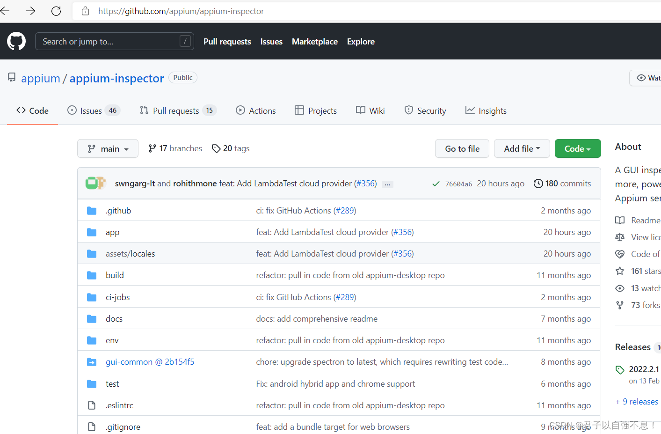
Task: Click the Code of conduct heart icon
Action: [x=620, y=254]
